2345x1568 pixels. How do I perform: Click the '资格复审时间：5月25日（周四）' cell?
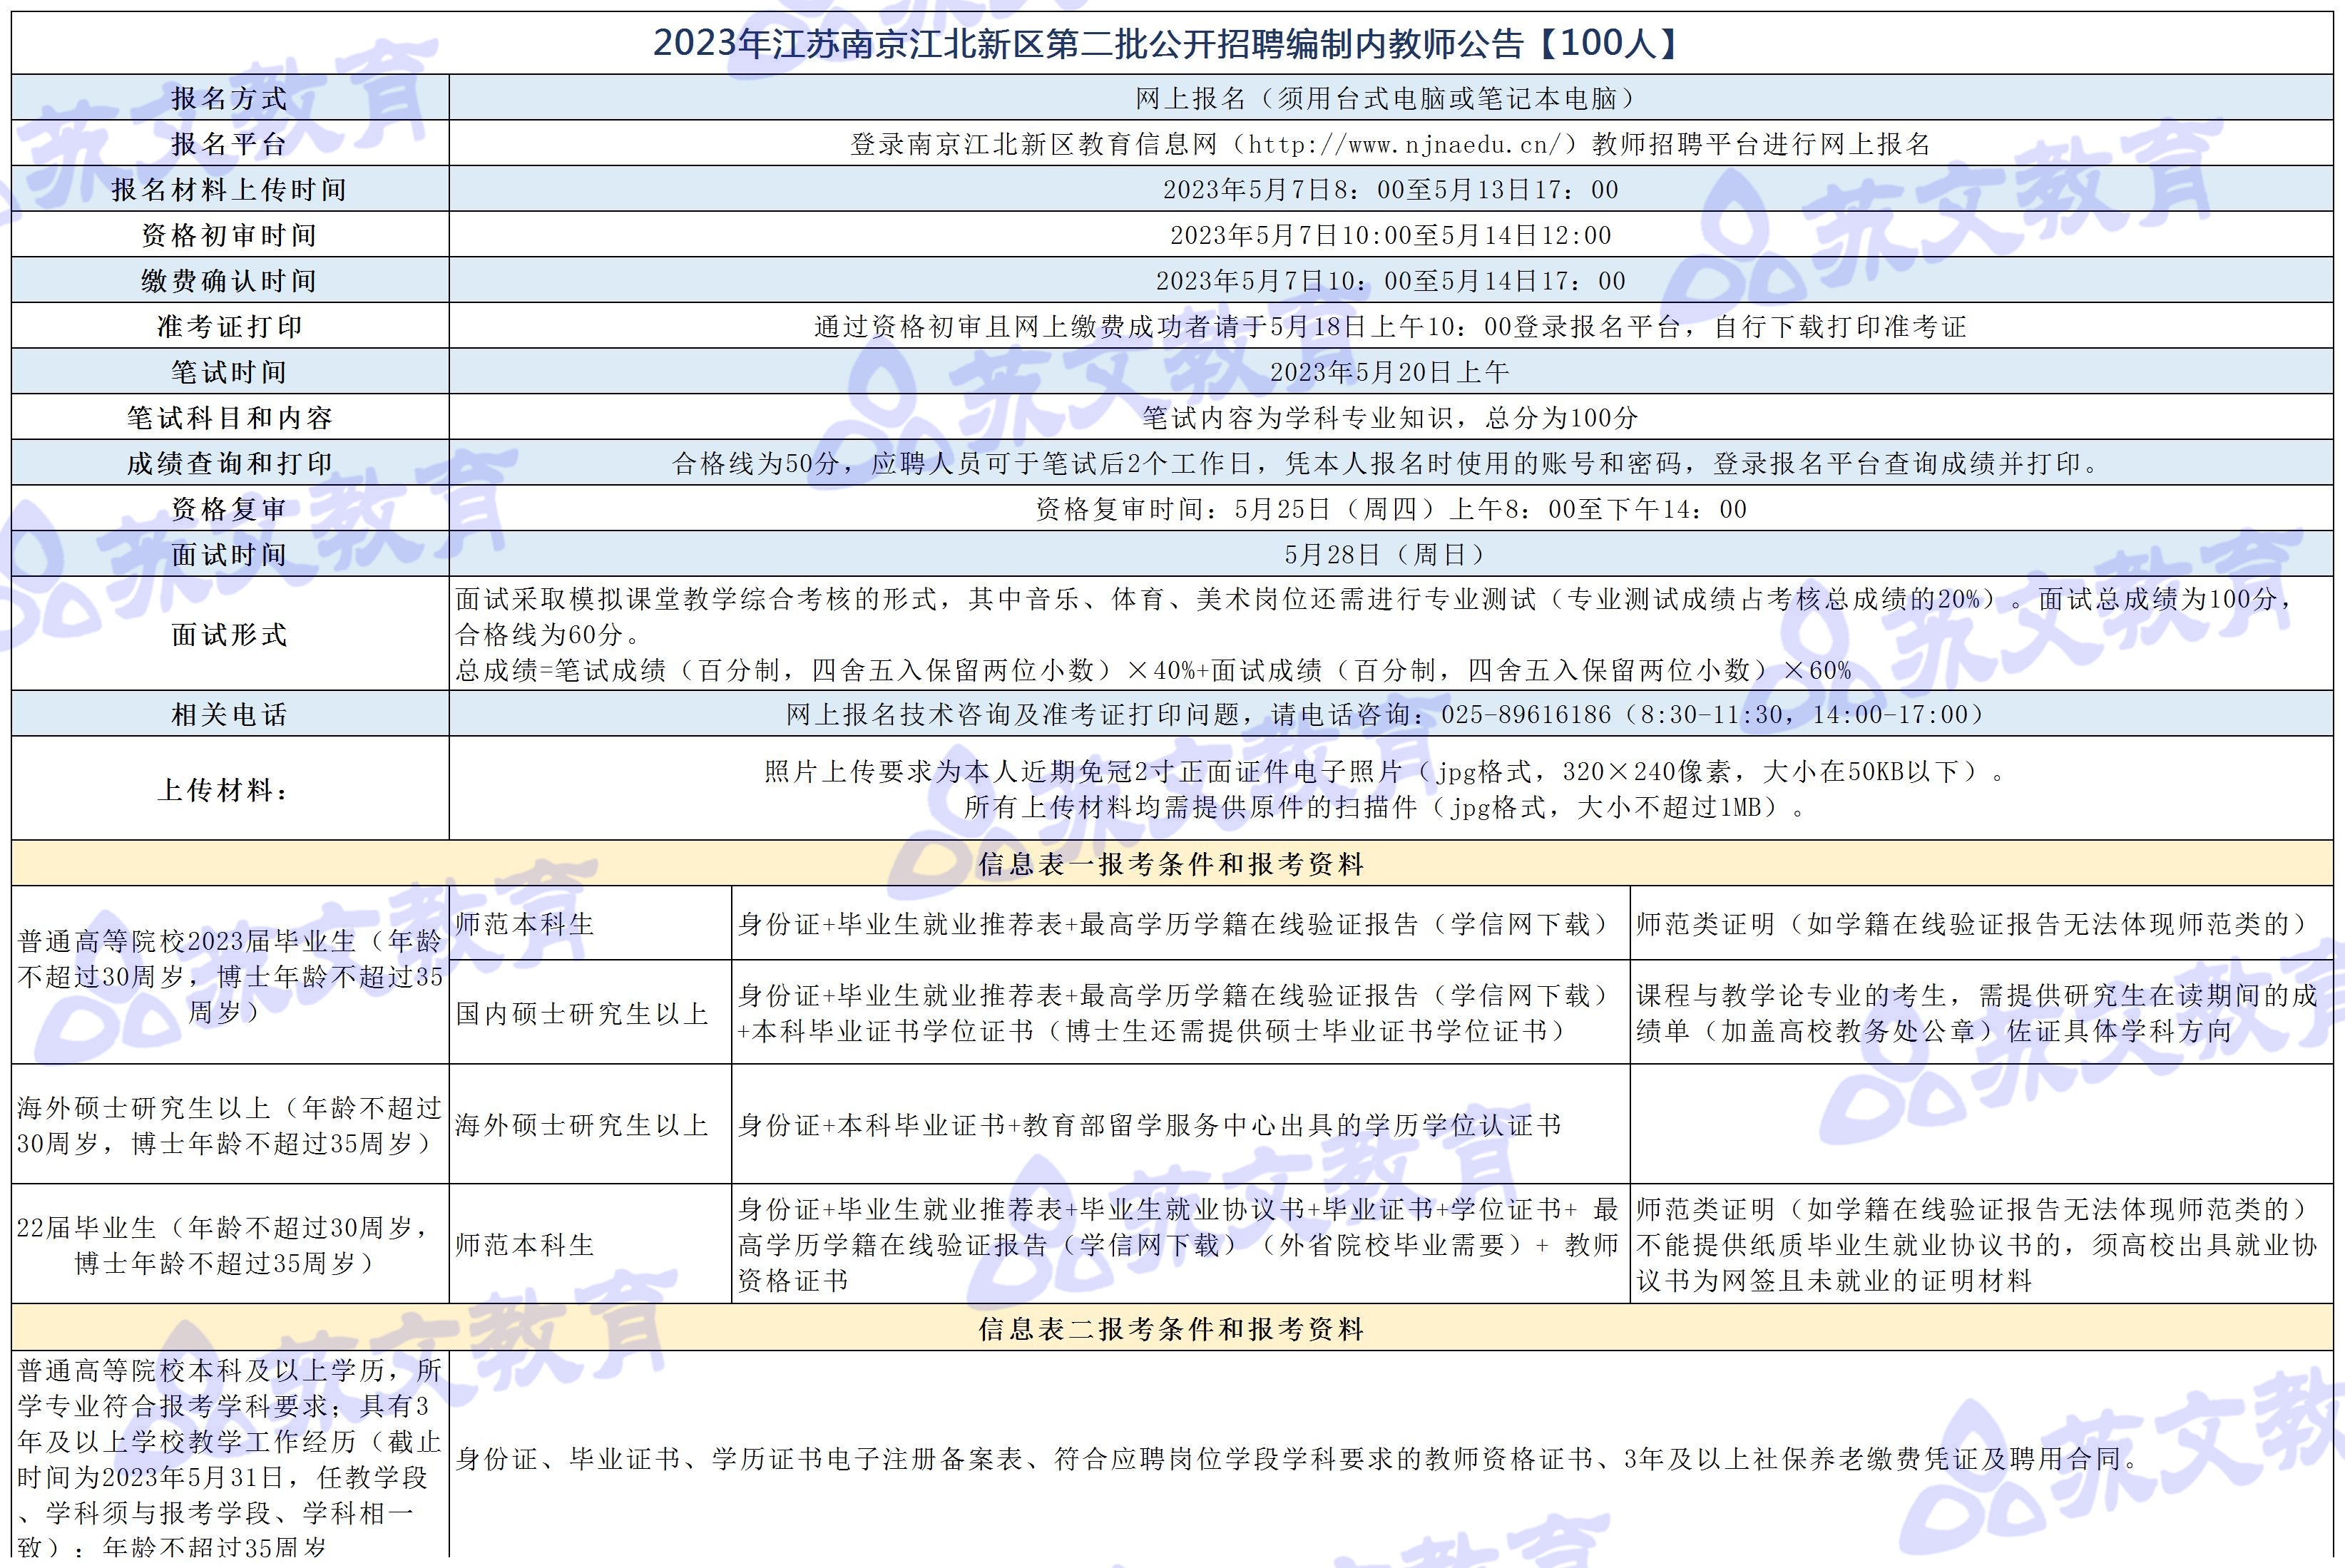[1391, 508]
